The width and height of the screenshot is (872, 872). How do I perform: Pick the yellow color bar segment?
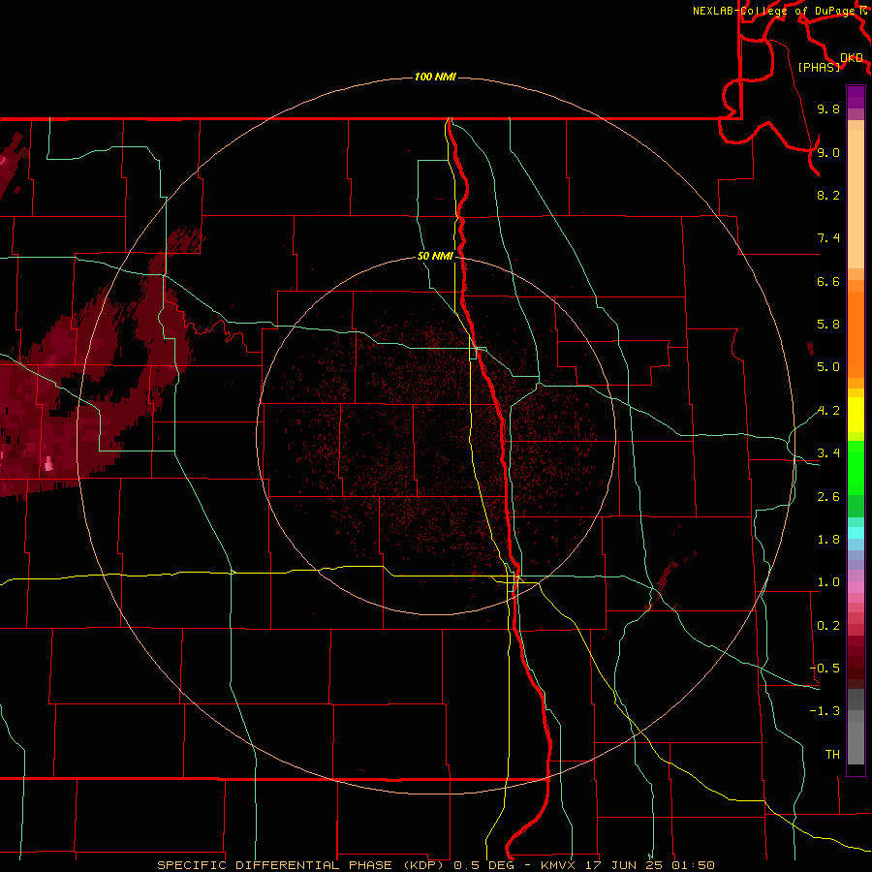point(856,415)
